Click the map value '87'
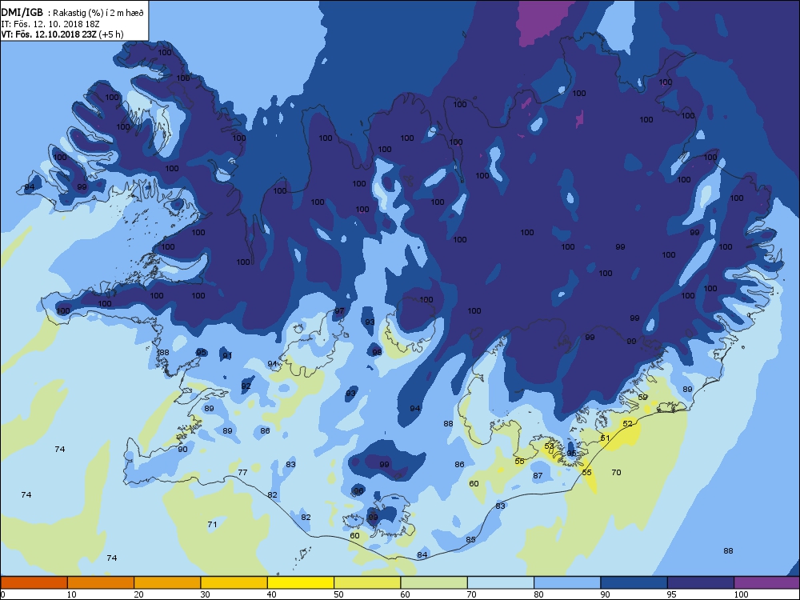 [x=538, y=475]
